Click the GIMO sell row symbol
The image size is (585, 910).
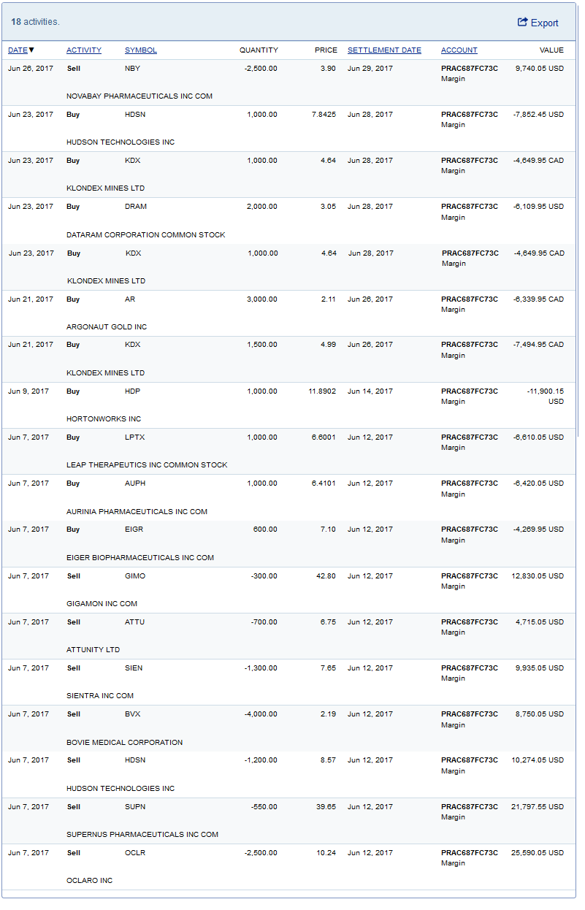point(135,576)
